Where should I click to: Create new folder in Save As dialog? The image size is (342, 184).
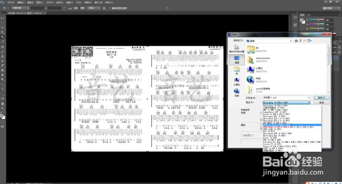point(304,41)
